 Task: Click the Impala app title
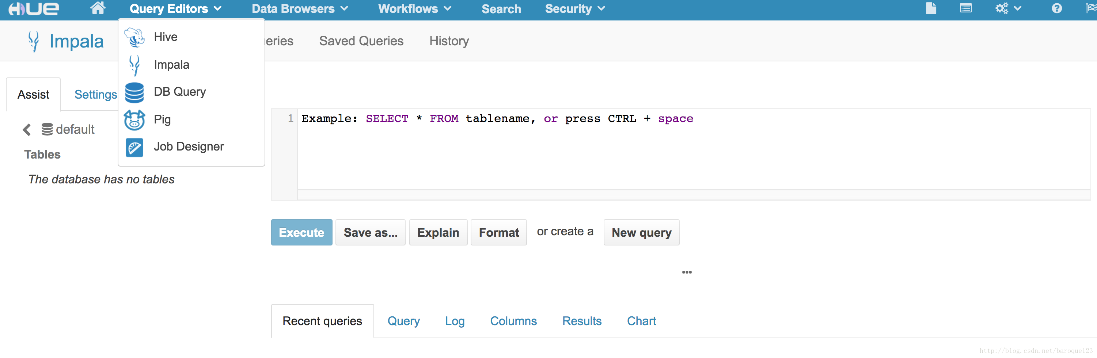click(x=77, y=41)
